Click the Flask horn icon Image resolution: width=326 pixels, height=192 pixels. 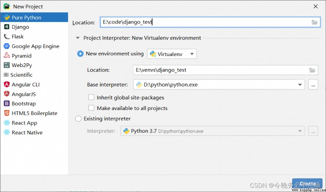click(x=7, y=37)
